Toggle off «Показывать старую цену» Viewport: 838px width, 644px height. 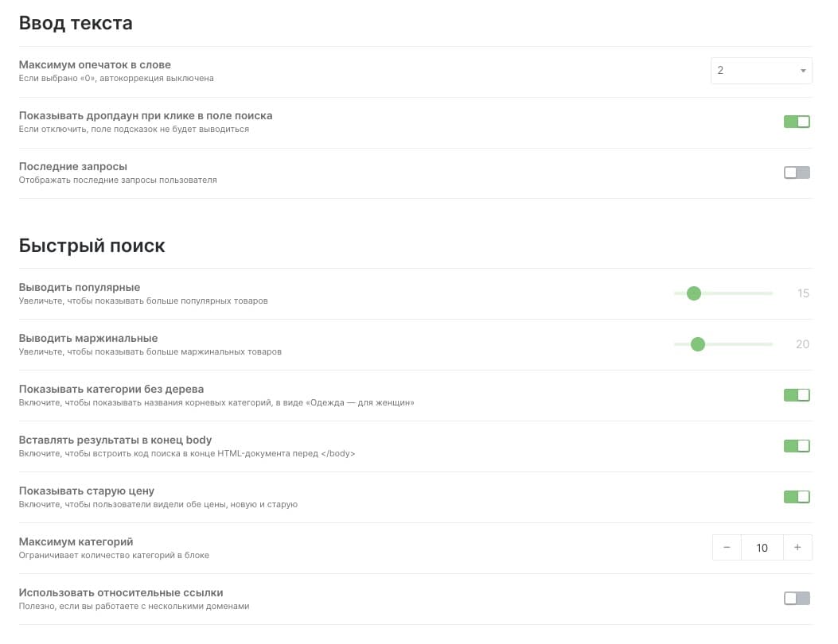797,497
